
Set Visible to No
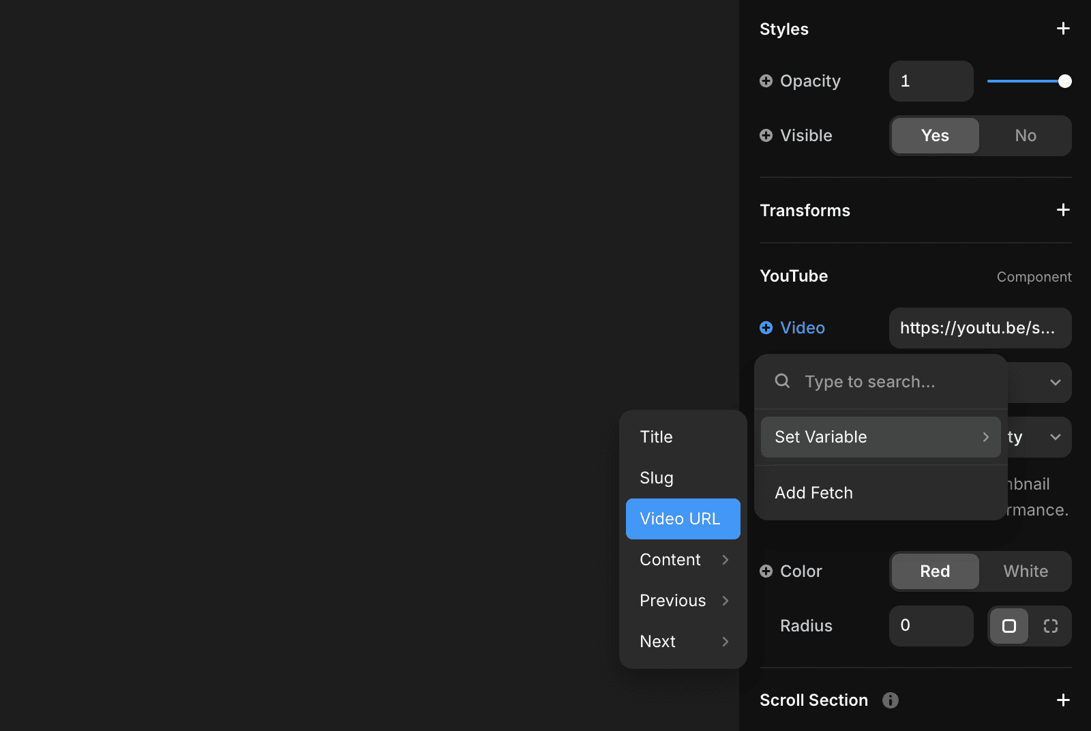pos(1026,136)
